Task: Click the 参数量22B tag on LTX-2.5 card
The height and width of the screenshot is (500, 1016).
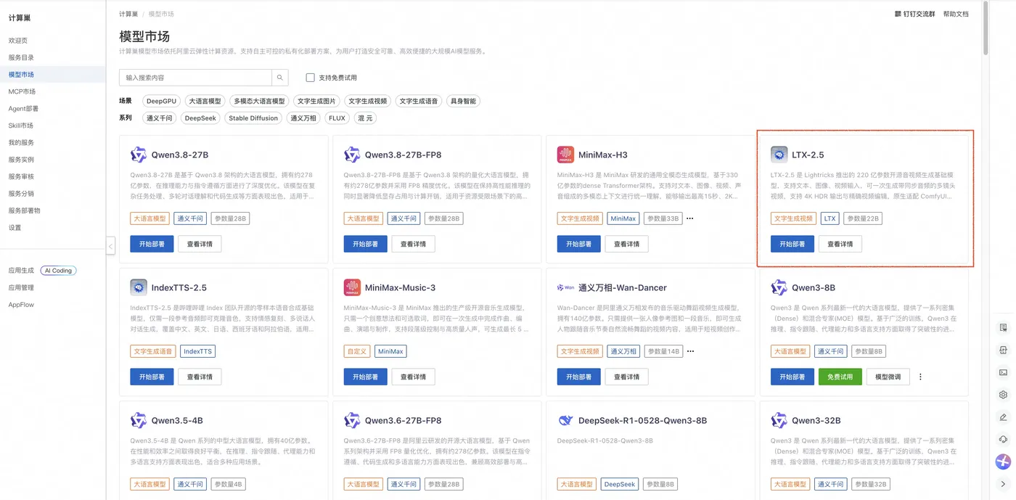Action: click(863, 218)
